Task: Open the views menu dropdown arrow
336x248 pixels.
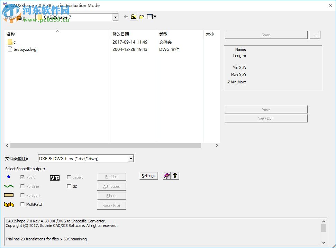Action: [154, 16]
